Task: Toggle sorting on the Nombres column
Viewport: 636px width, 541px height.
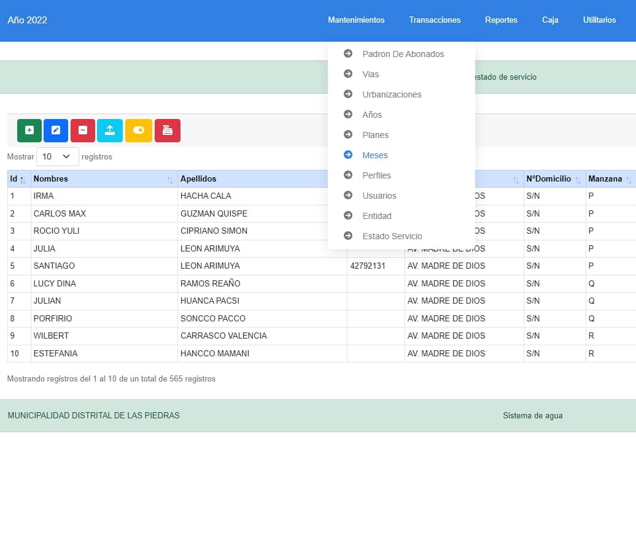Action: [x=103, y=179]
